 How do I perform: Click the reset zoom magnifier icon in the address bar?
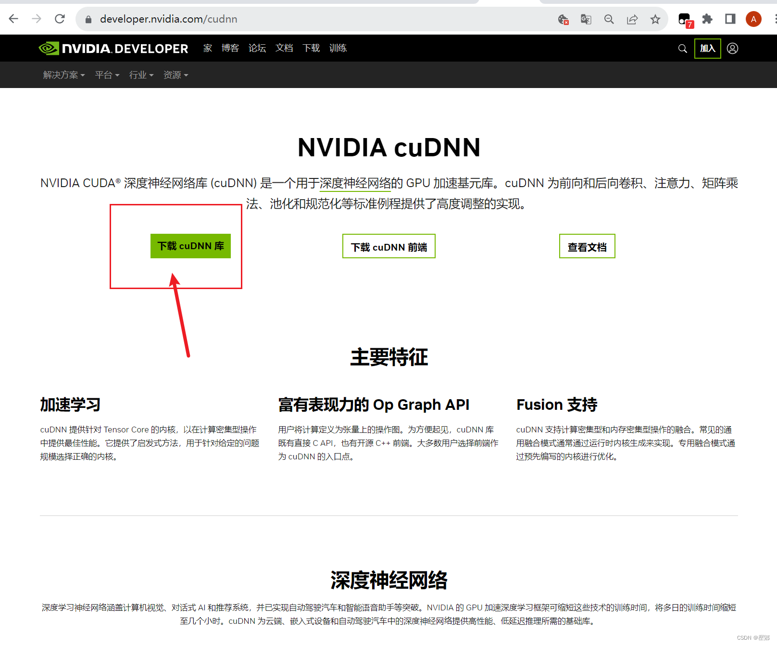click(x=609, y=19)
